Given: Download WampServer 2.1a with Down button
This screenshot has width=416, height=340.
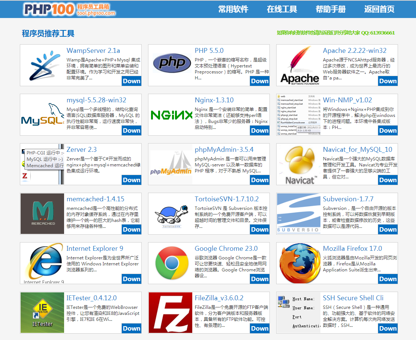Looking at the screenshot, I should click(x=132, y=81).
